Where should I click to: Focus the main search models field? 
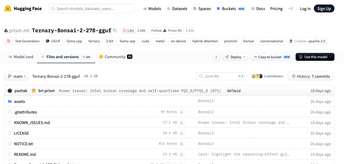pos(91,8)
